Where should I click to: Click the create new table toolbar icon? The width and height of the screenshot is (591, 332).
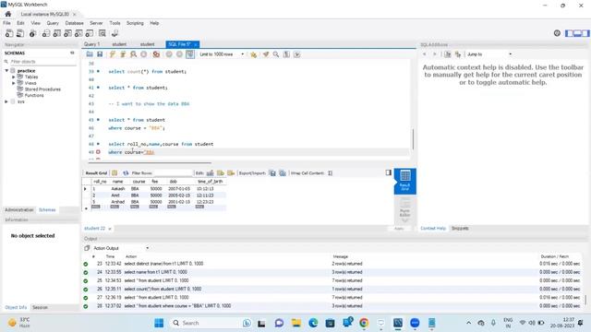(x=57, y=33)
